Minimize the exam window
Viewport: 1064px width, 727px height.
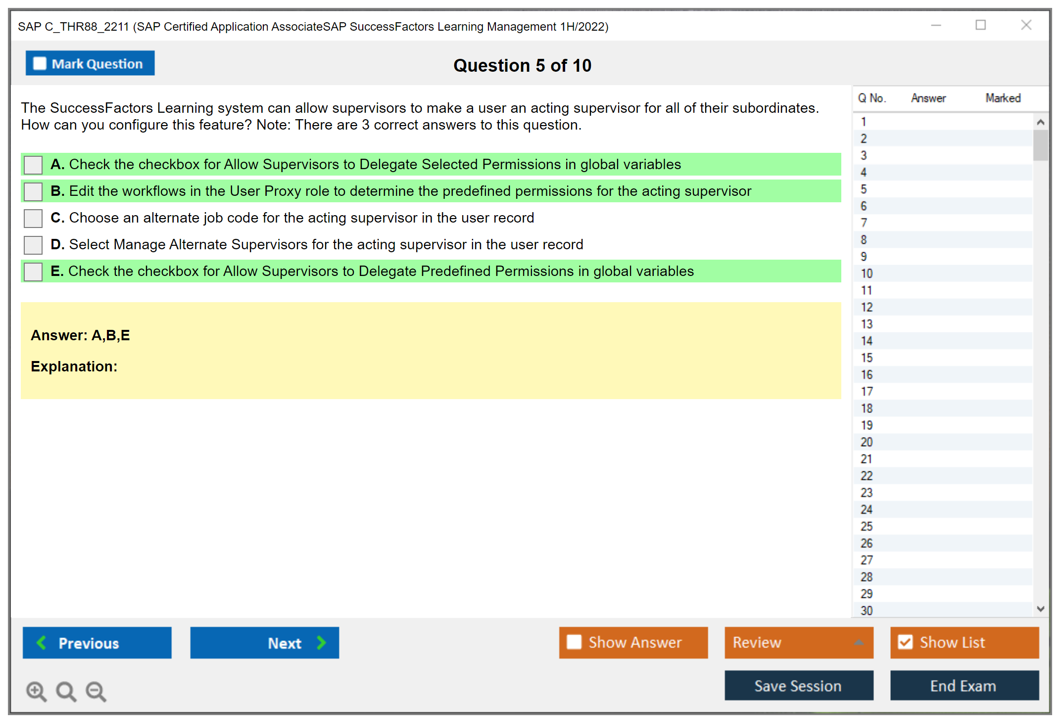pos(936,25)
